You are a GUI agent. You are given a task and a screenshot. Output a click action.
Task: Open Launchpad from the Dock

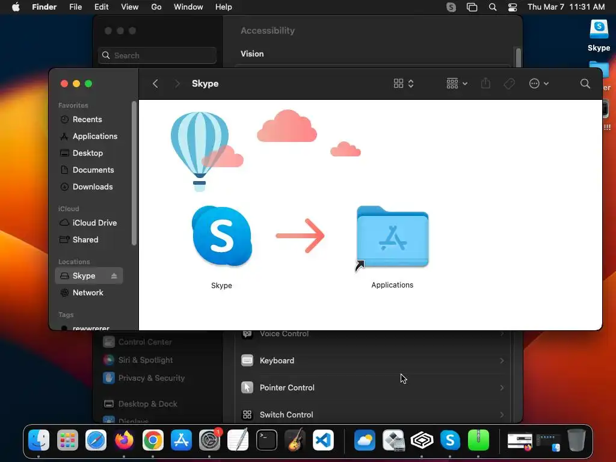tap(67, 440)
